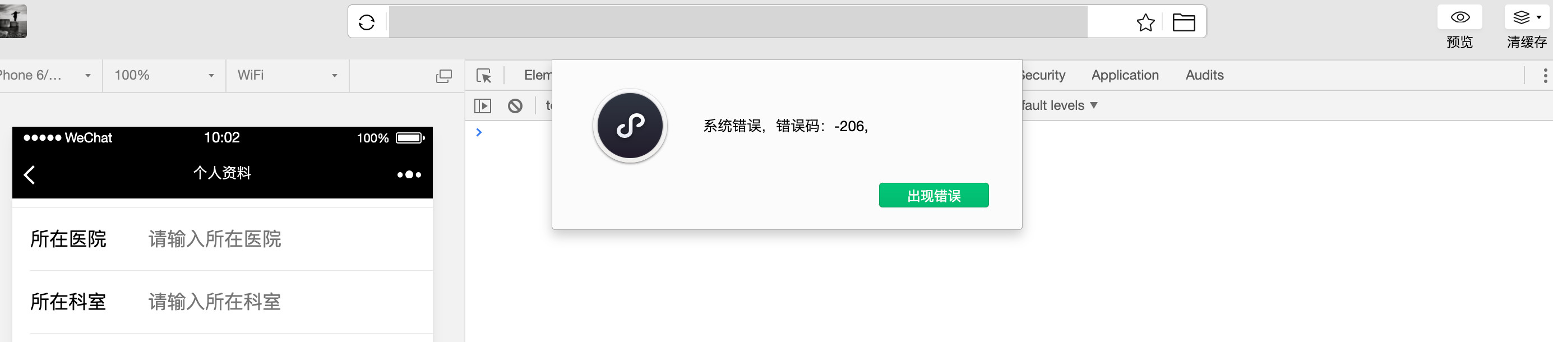This screenshot has width=1553, height=342.
Task: Click the eye preview icon
Action: click(1459, 17)
